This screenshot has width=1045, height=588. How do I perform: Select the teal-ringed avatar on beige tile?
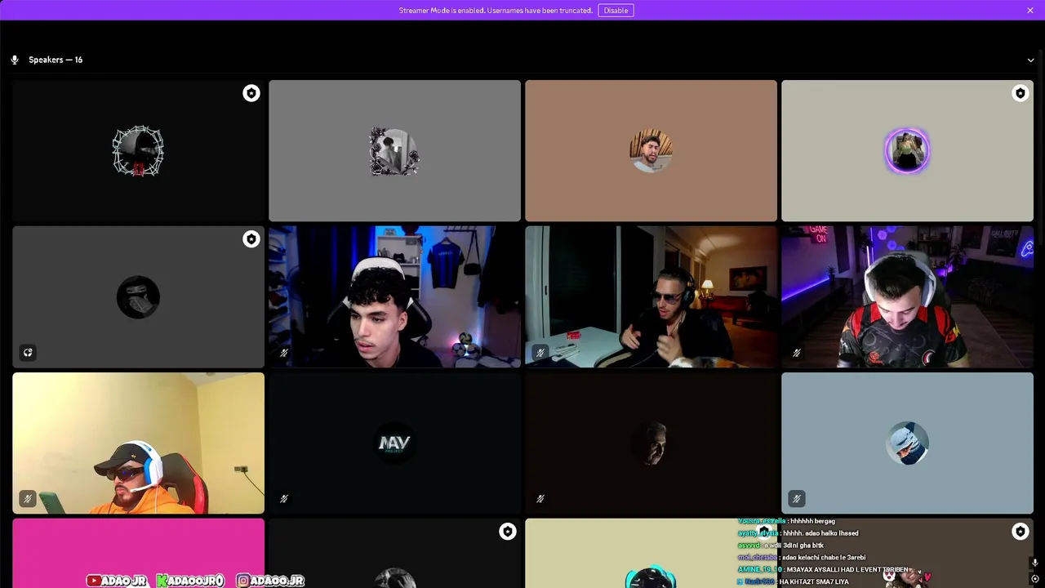pyautogui.click(x=651, y=577)
